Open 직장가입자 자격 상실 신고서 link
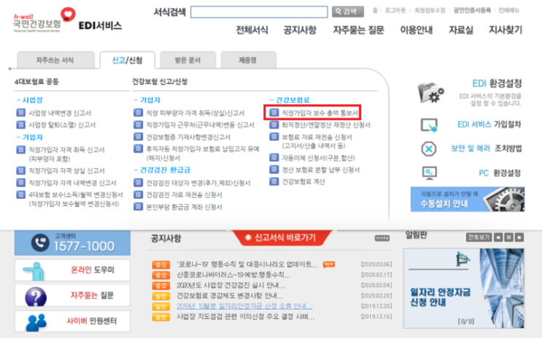The width and height of the screenshot is (542, 338). click(x=66, y=170)
